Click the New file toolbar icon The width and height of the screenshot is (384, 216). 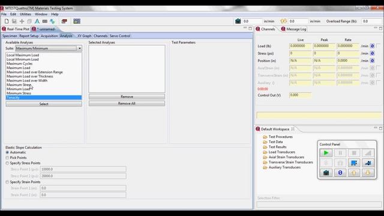[7, 22]
